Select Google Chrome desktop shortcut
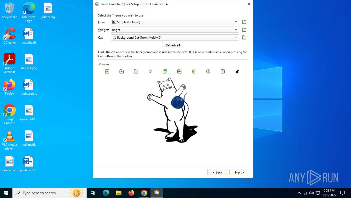Viewport: 351px width, 198px height. pos(10,114)
